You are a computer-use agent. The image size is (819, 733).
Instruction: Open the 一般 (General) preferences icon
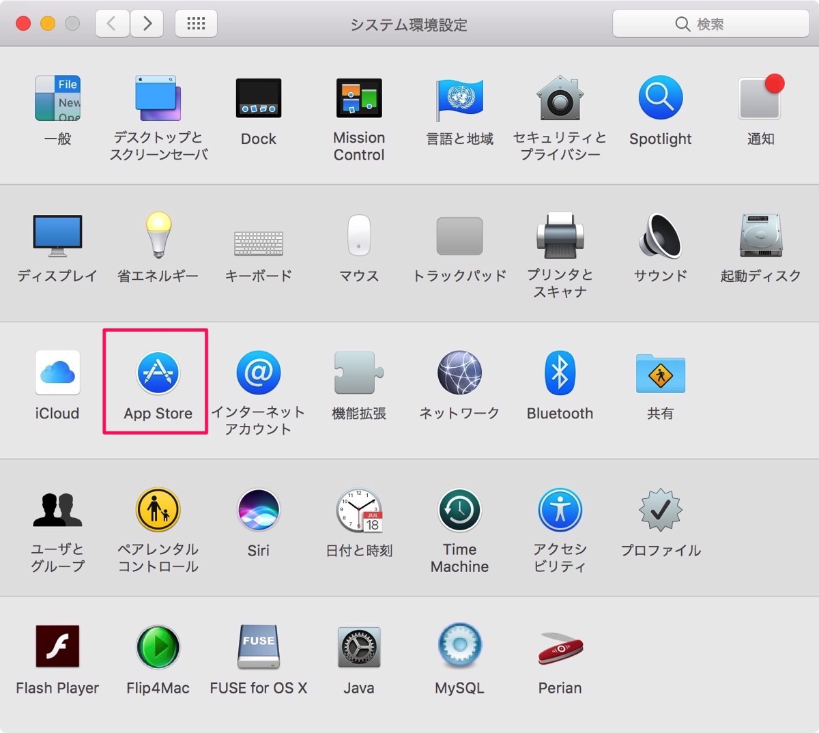click(x=57, y=98)
